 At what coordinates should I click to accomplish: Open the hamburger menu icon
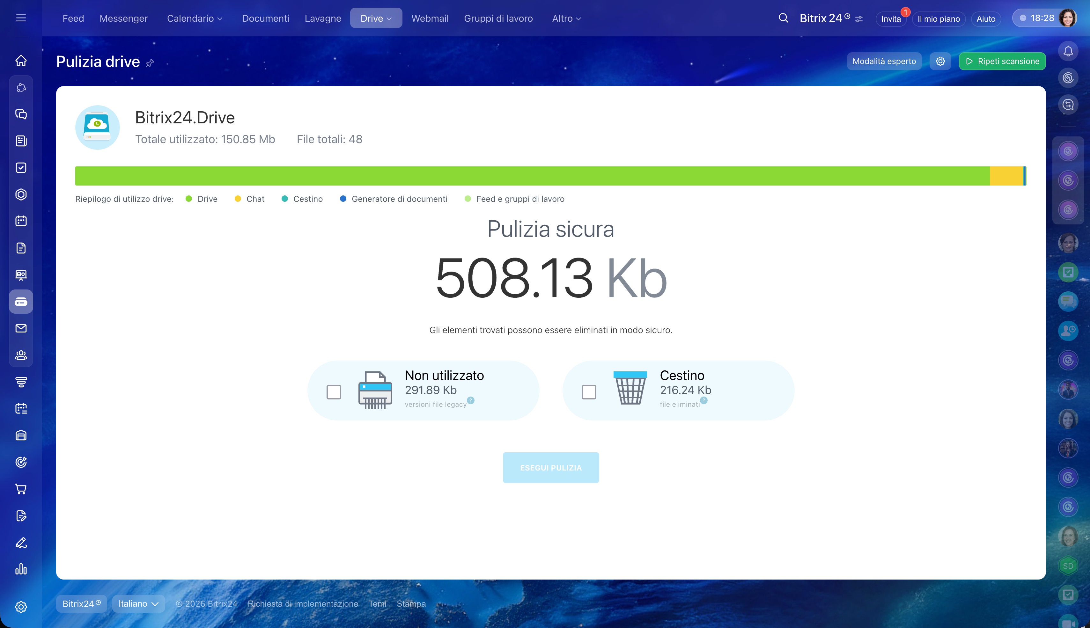[x=21, y=18]
